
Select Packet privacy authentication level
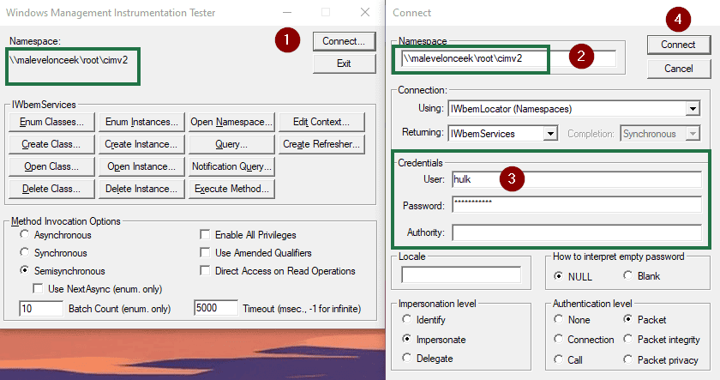pos(628,361)
